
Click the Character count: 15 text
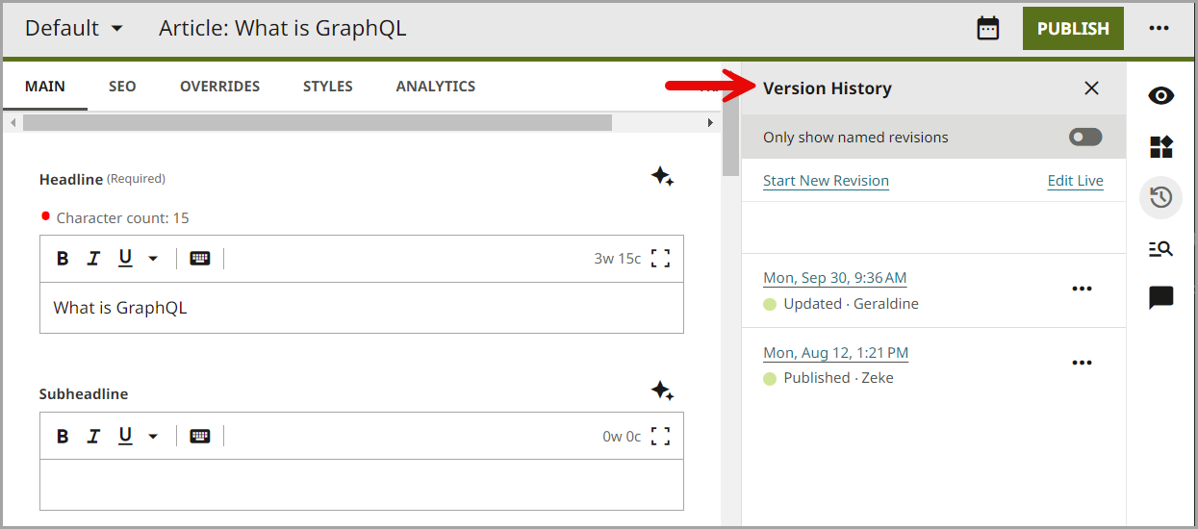tap(123, 218)
